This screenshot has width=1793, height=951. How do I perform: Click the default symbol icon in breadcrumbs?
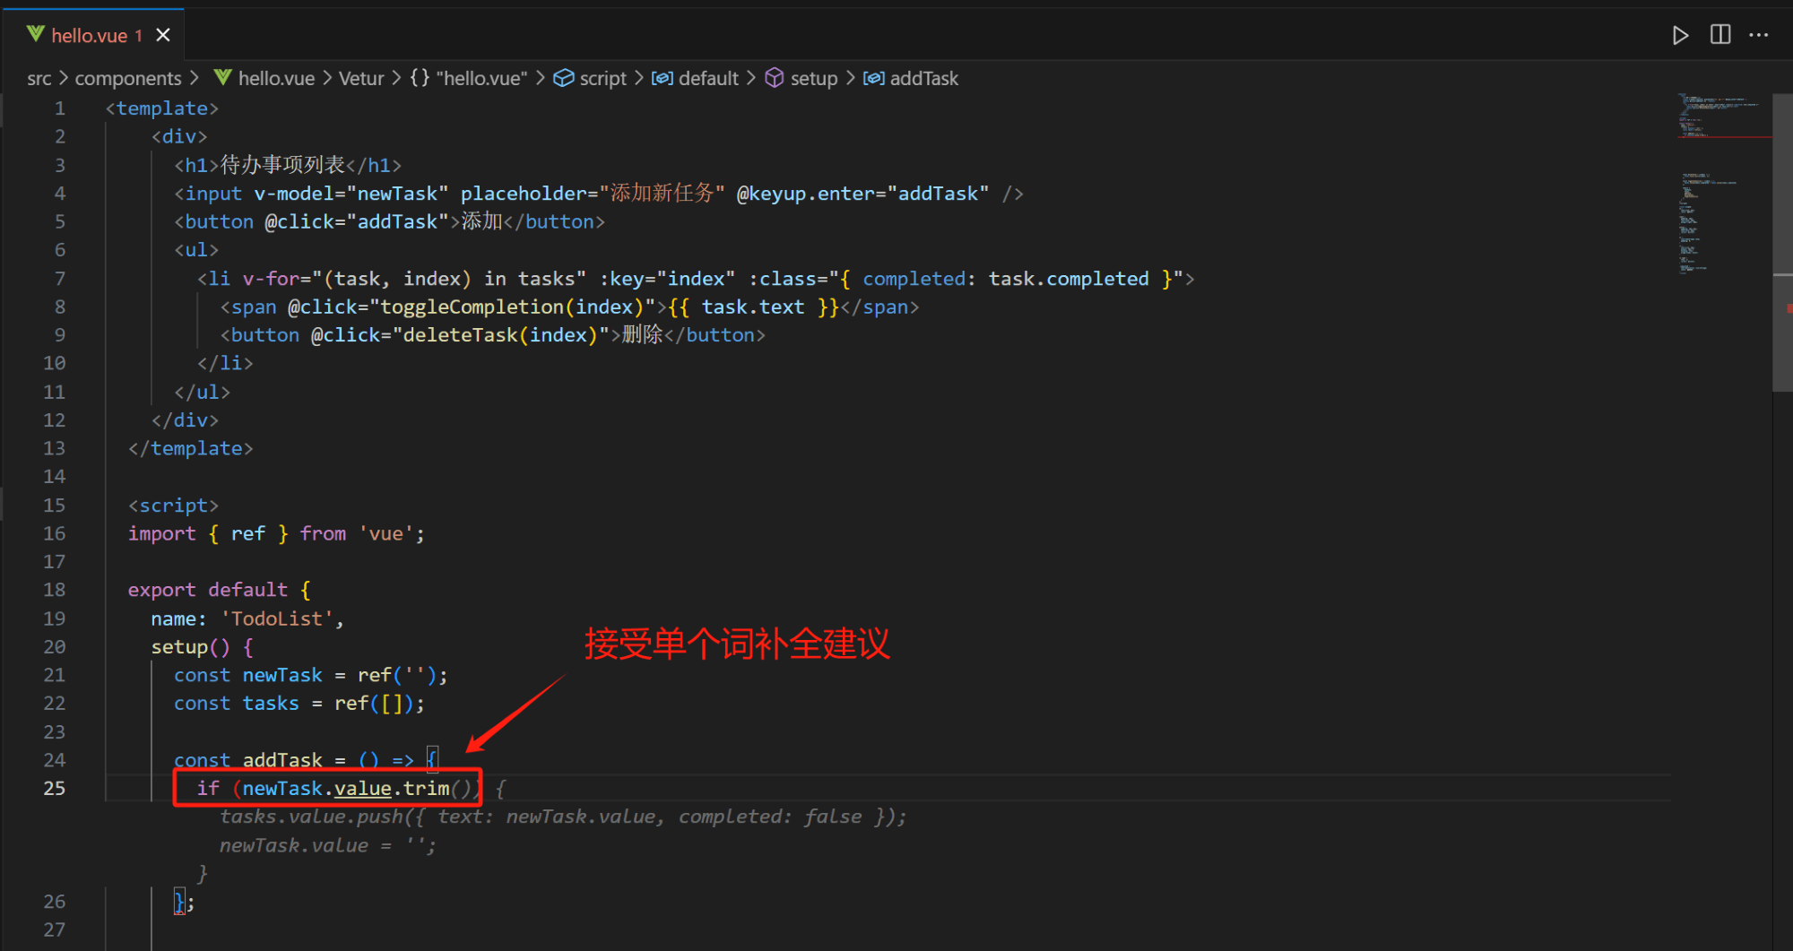tap(663, 79)
